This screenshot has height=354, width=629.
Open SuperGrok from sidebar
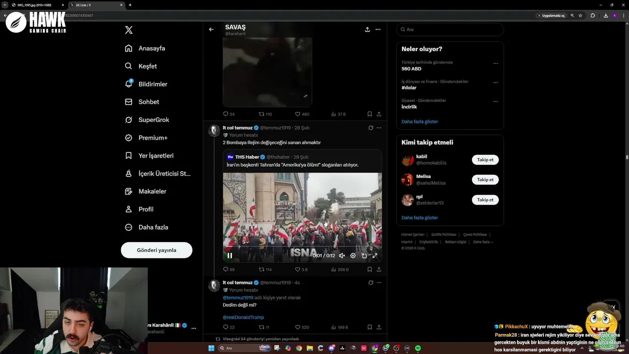pyautogui.click(x=147, y=119)
